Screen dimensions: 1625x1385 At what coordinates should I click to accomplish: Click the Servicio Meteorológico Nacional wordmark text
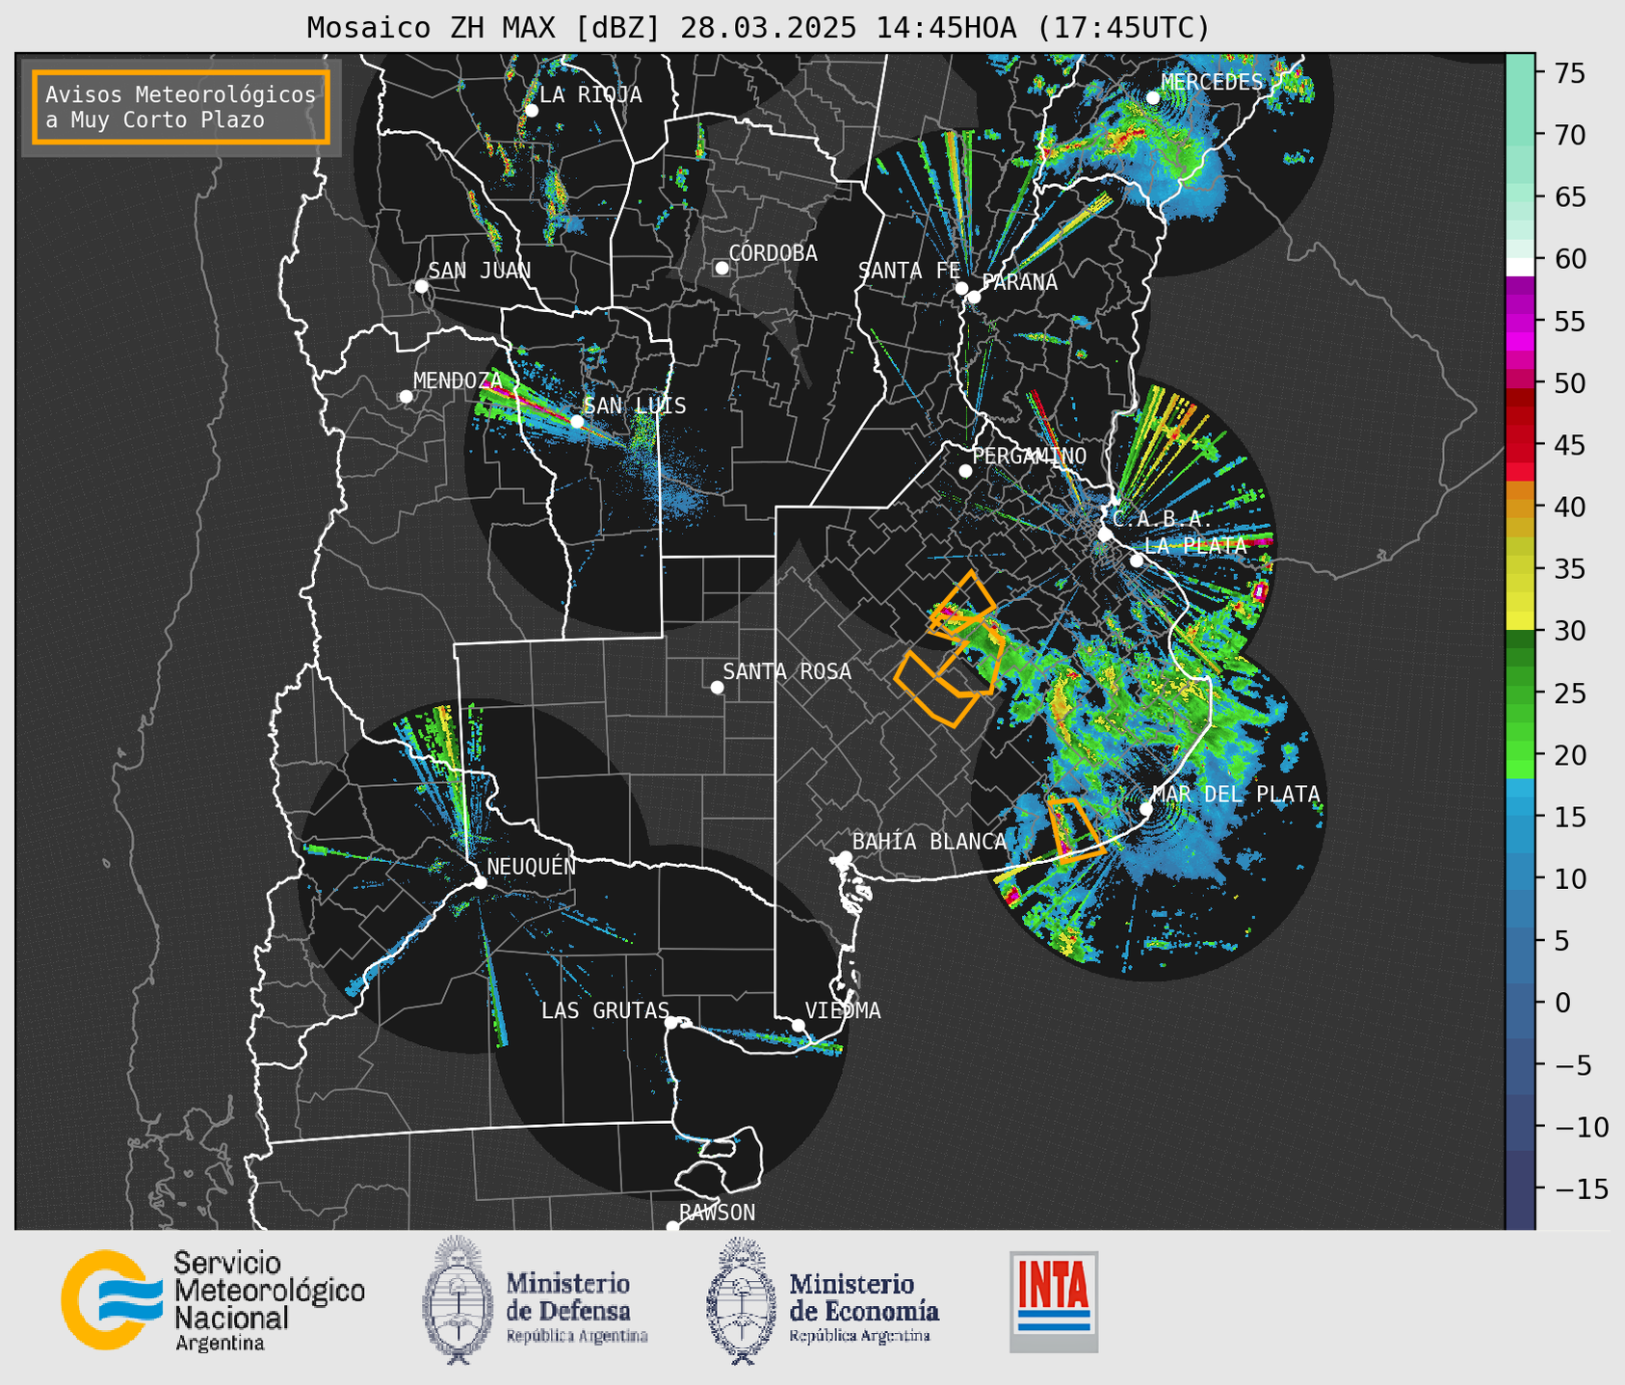269,1300
